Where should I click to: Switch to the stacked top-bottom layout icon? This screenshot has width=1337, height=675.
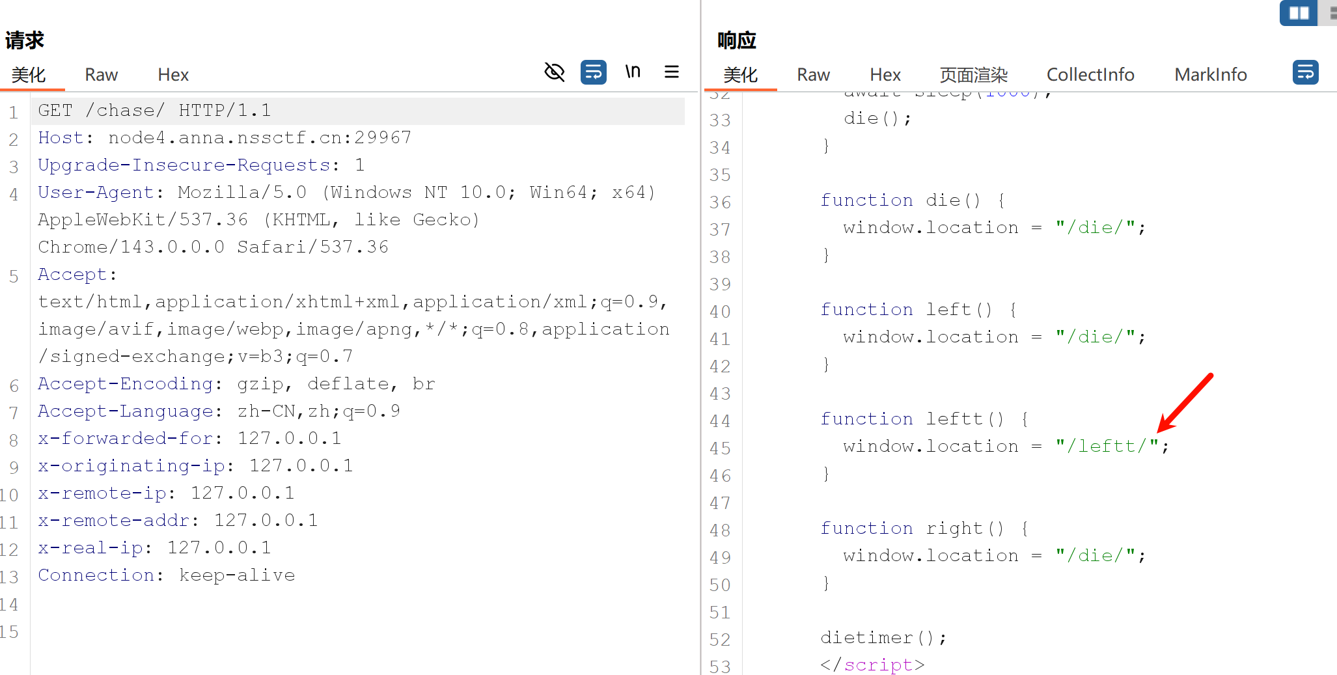[1330, 13]
